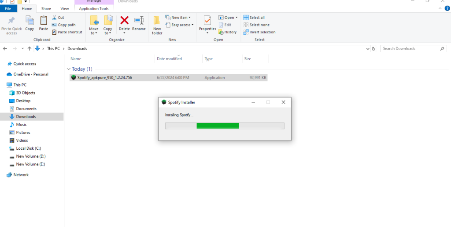Click Downloads in the address bar
Viewport: 451px width, 227px height.
78,49
